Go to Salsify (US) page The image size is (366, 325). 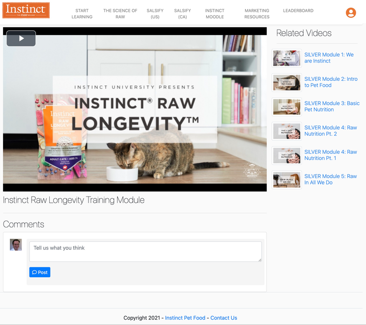(x=155, y=14)
